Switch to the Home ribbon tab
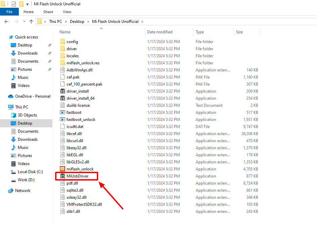The width and height of the screenshot is (317, 225). (x=29, y=12)
